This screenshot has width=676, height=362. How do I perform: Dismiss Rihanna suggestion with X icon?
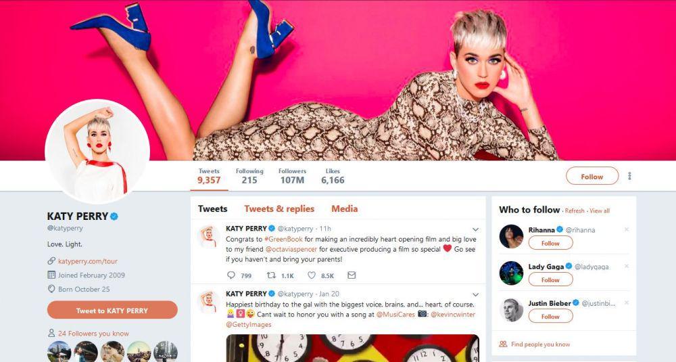pyautogui.click(x=627, y=229)
